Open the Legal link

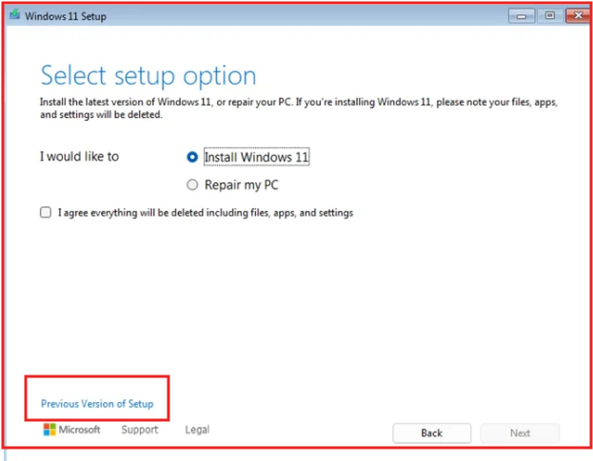(x=197, y=430)
